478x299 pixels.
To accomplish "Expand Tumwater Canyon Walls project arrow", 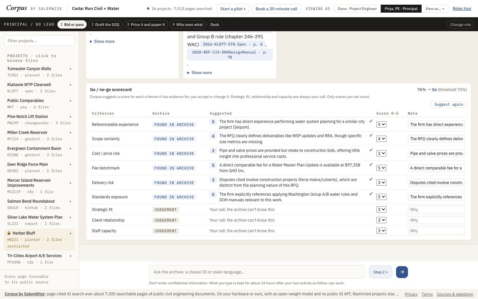I will point(70,69).
